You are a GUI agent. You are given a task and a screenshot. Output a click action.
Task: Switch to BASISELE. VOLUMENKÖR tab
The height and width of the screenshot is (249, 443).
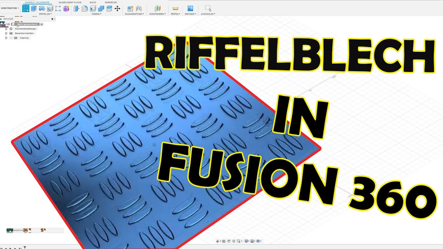point(37,2)
